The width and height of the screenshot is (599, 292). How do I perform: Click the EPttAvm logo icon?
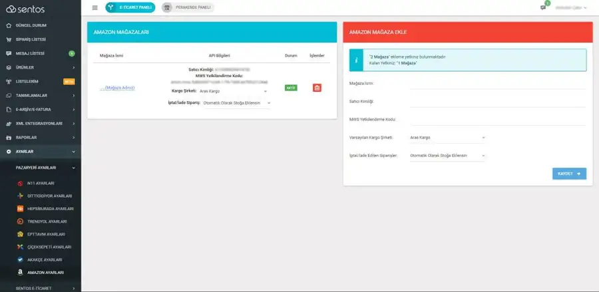[x=20, y=234]
